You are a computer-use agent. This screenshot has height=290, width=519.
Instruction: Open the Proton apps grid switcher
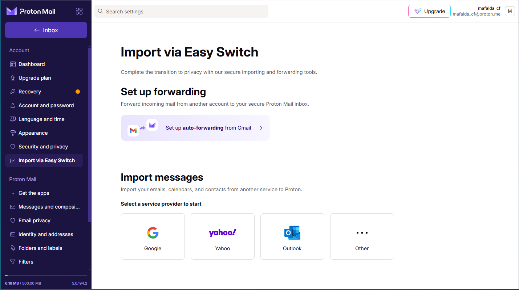pyautogui.click(x=79, y=11)
